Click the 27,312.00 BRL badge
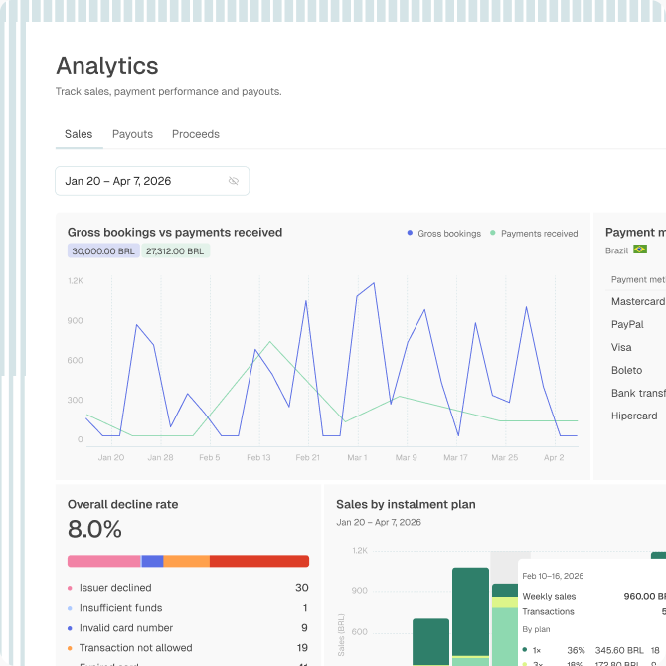This screenshot has height=666, width=666. pos(175,251)
